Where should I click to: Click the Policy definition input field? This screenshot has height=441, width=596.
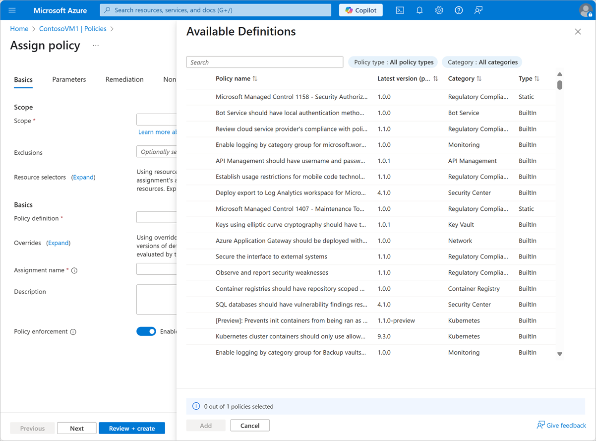tap(156, 217)
